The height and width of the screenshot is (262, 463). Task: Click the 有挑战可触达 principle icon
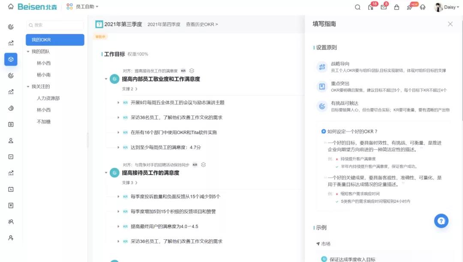322,107
